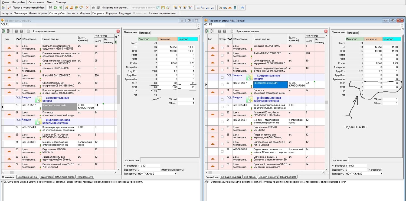
Task: Click the stacked books icon in the toolbar
Action: pos(243,8)
